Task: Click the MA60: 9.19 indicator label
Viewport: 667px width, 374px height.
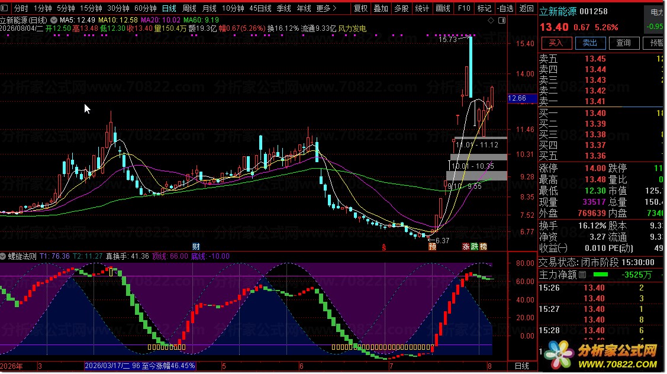Action: click(201, 20)
